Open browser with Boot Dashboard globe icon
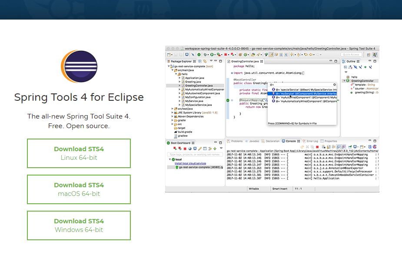The height and width of the screenshot is (265, 402). (190, 149)
